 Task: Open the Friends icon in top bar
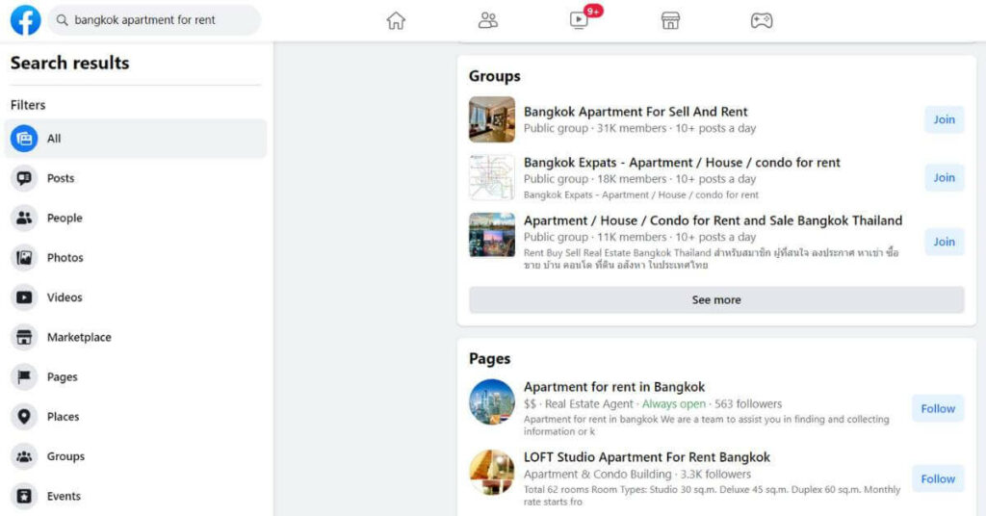487,21
